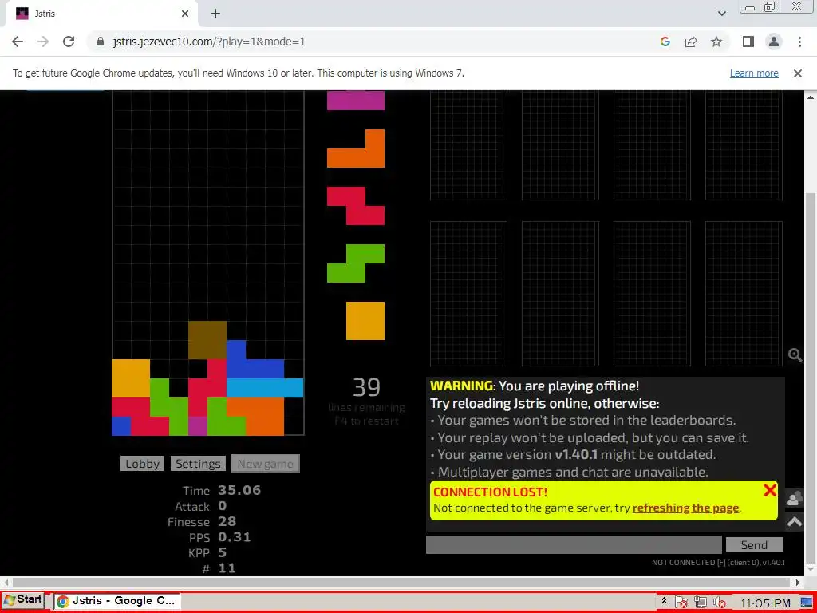Dismiss the Chrome update notification bar
This screenshot has width=817, height=613.
click(x=797, y=73)
